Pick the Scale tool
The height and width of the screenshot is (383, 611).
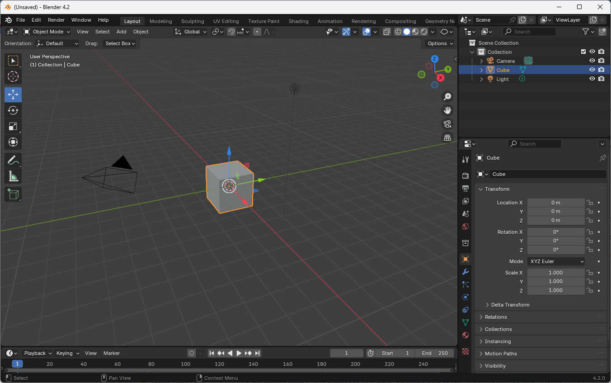point(13,126)
